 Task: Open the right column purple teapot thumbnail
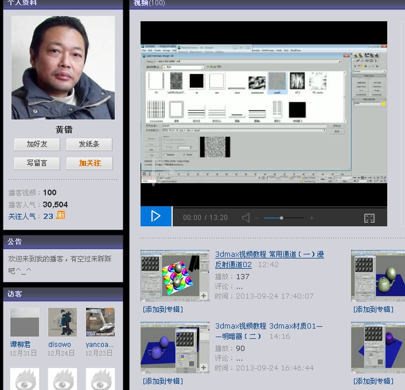[378, 347]
